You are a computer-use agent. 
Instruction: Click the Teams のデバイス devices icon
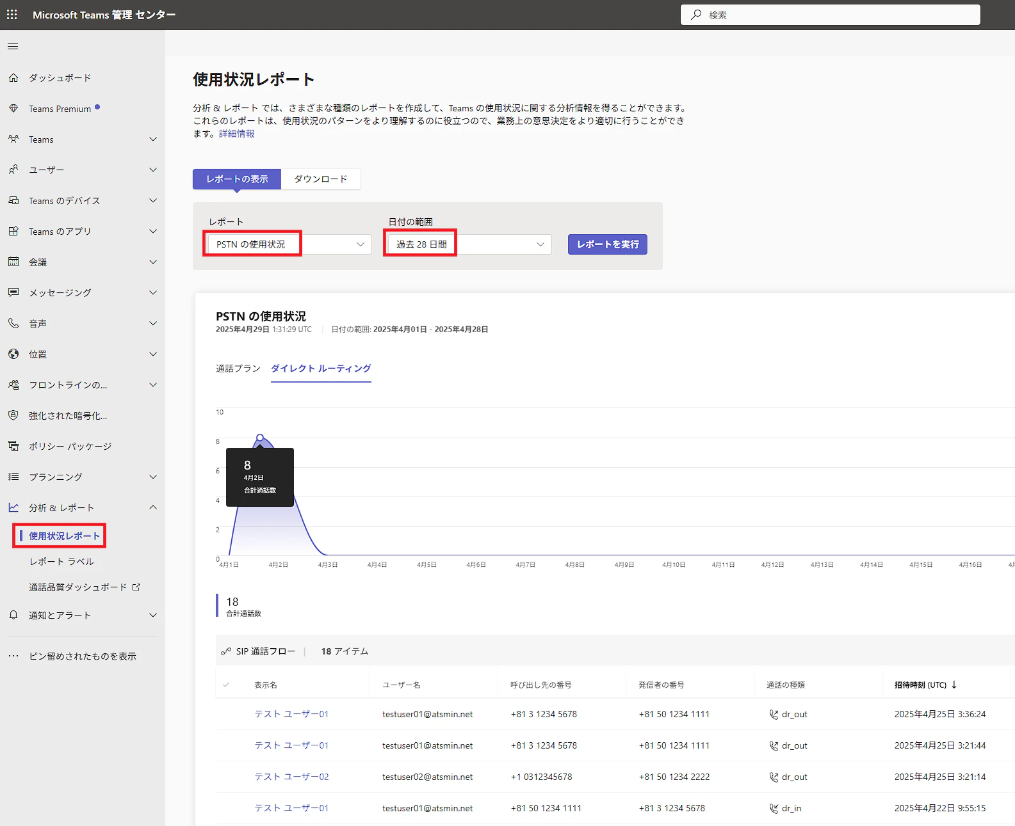point(13,200)
